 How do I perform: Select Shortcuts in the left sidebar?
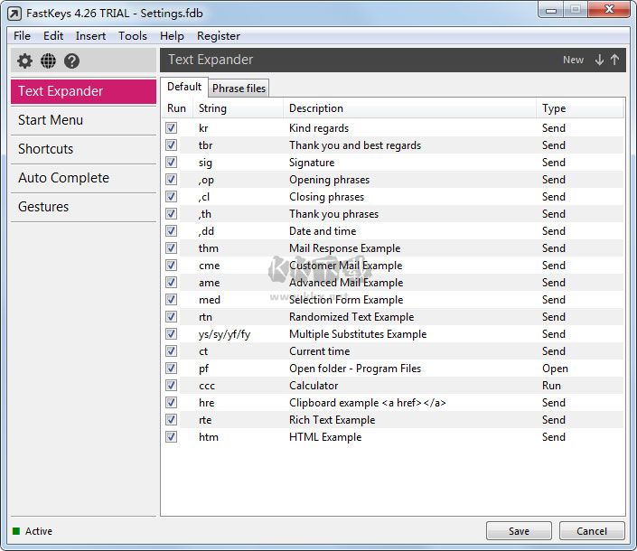click(46, 149)
